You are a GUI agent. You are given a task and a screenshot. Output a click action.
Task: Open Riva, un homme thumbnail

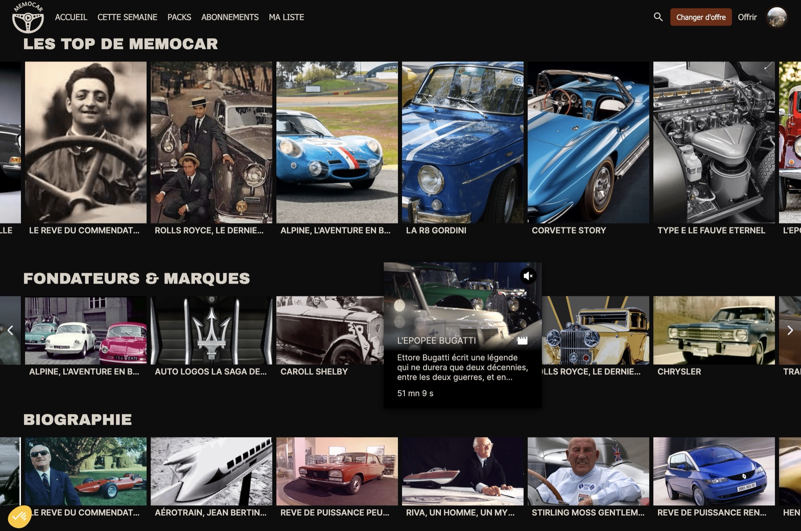point(463,471)
